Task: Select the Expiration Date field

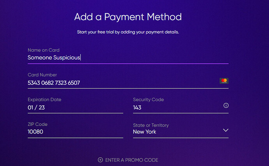Action: [x=75, y=107]
